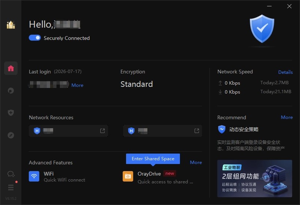
Task: Open the chat bubble sidebar icon
Action: tap(11, 91)
